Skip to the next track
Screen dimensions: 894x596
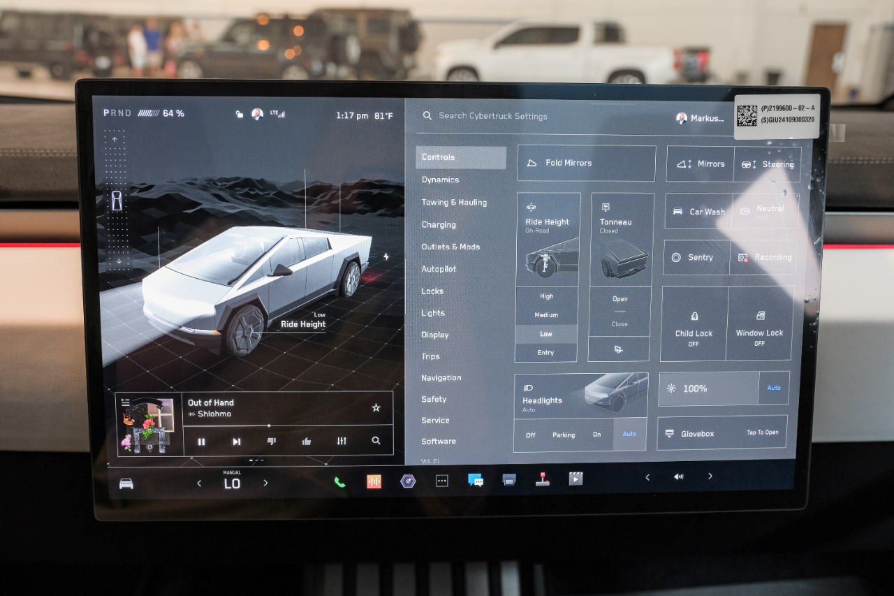pyautogui.click(x=236, y=442)
